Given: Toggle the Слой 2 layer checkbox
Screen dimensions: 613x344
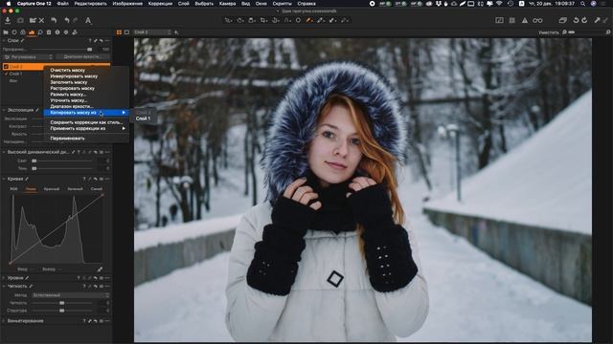Looking at the screenshot, I should 6,67.
